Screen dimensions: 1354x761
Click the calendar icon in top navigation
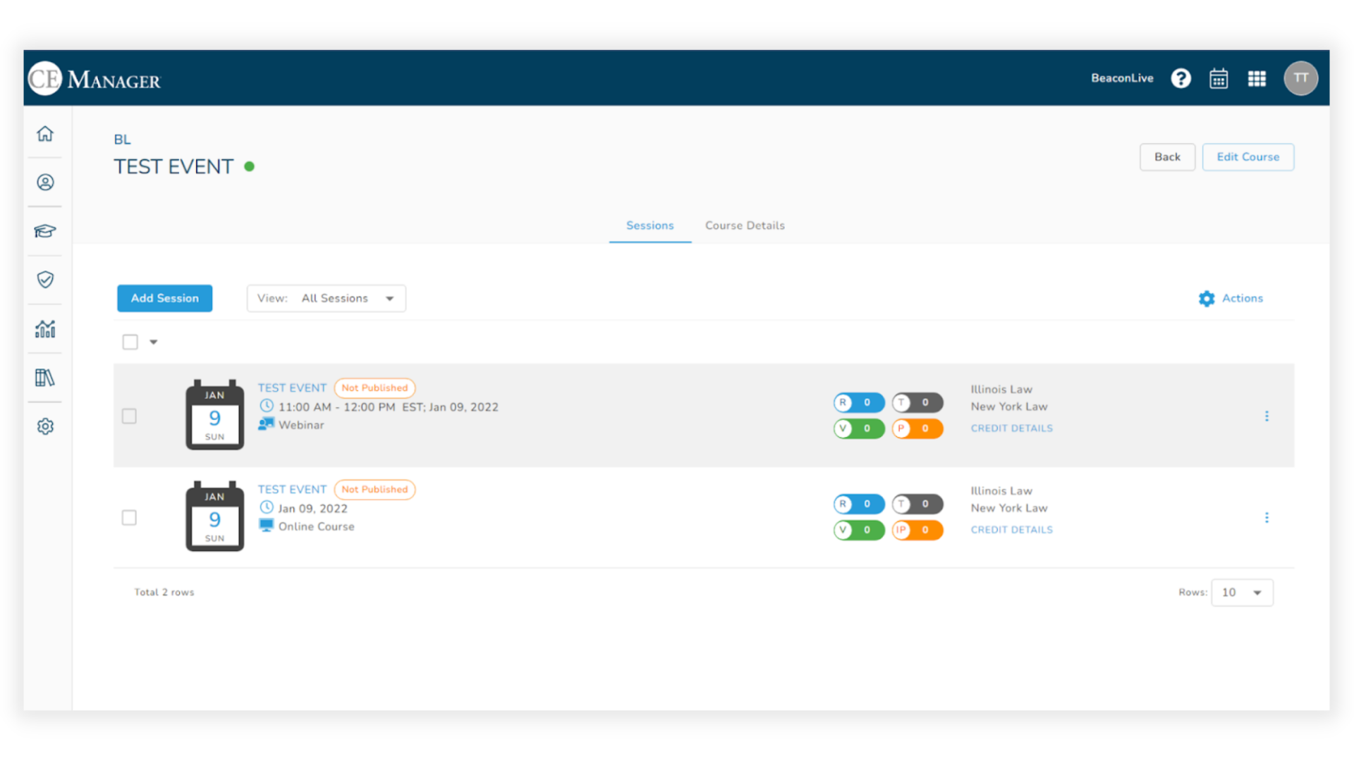click(1219, 78)
